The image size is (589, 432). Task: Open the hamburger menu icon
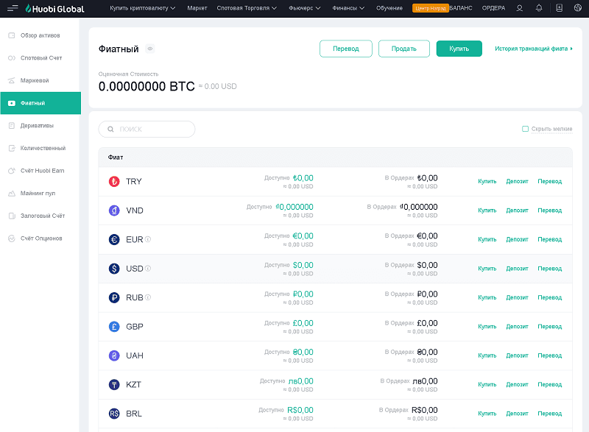[x=13, y=8]
